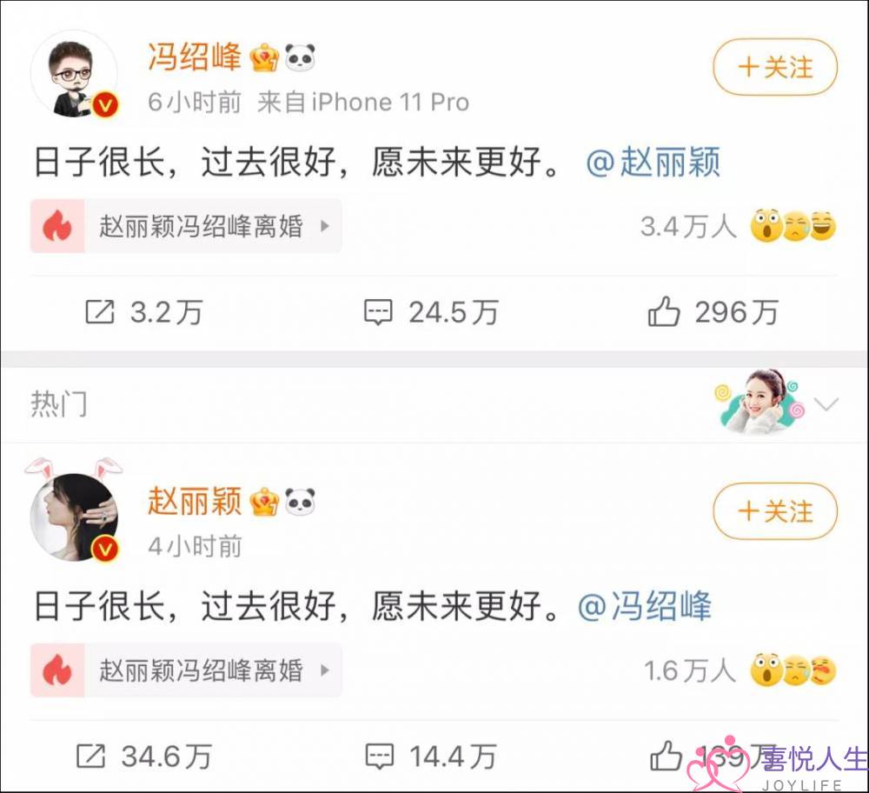
Task: Follow 赵丽颖 with the 关注 button
Action: coord(775,510)
